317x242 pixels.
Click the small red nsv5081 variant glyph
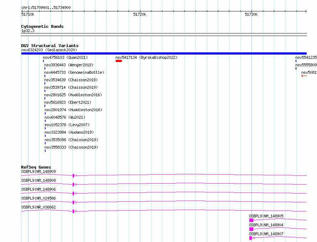click(304, 76)
